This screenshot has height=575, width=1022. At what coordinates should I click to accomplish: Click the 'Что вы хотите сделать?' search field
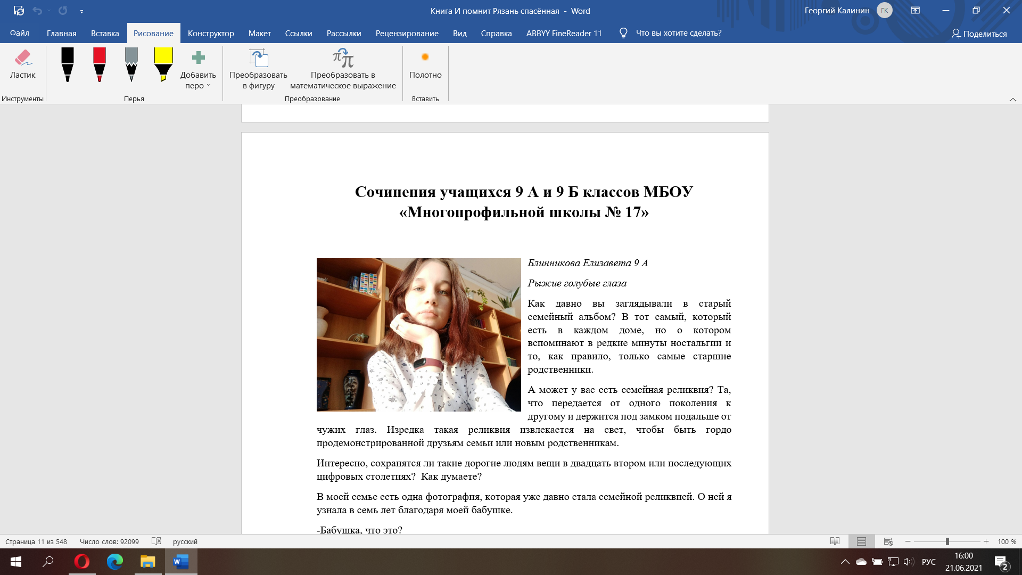tap(679, 33)
